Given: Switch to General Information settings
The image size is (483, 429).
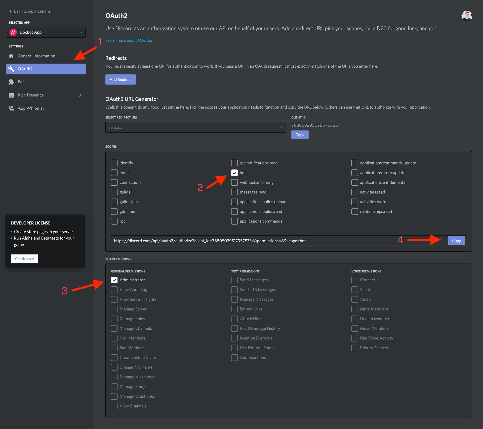Looking at the screenshot, I should coord(36,56).
